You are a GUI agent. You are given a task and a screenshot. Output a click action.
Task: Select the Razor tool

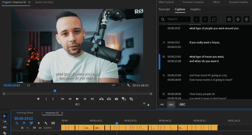coord(5,133)
